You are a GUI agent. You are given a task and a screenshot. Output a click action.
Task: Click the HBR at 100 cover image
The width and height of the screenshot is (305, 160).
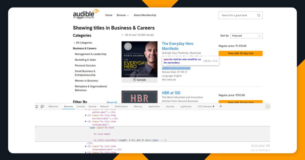[x=139, y=97]
